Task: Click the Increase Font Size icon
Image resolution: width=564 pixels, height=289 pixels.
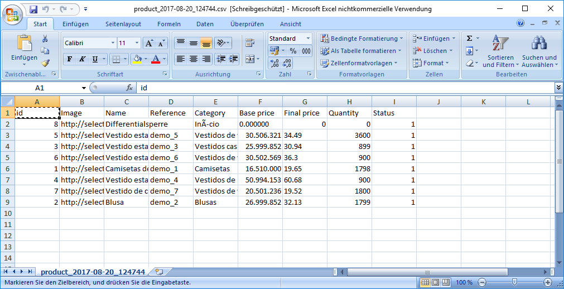Action: (x=149, y=43)
